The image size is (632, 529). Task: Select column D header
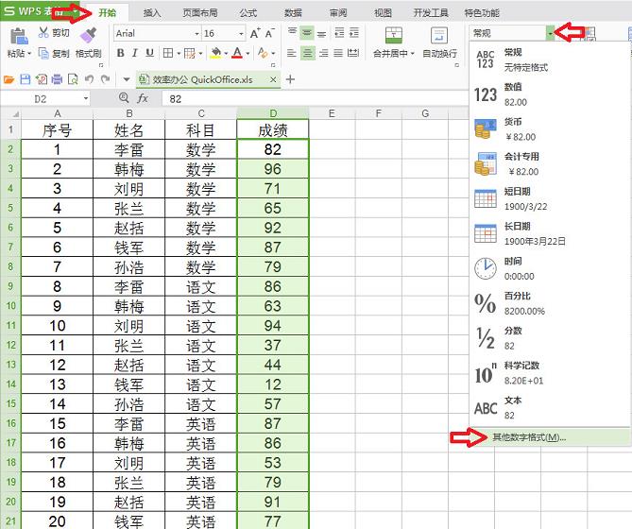pyautogui.click(x=273, y=113)
